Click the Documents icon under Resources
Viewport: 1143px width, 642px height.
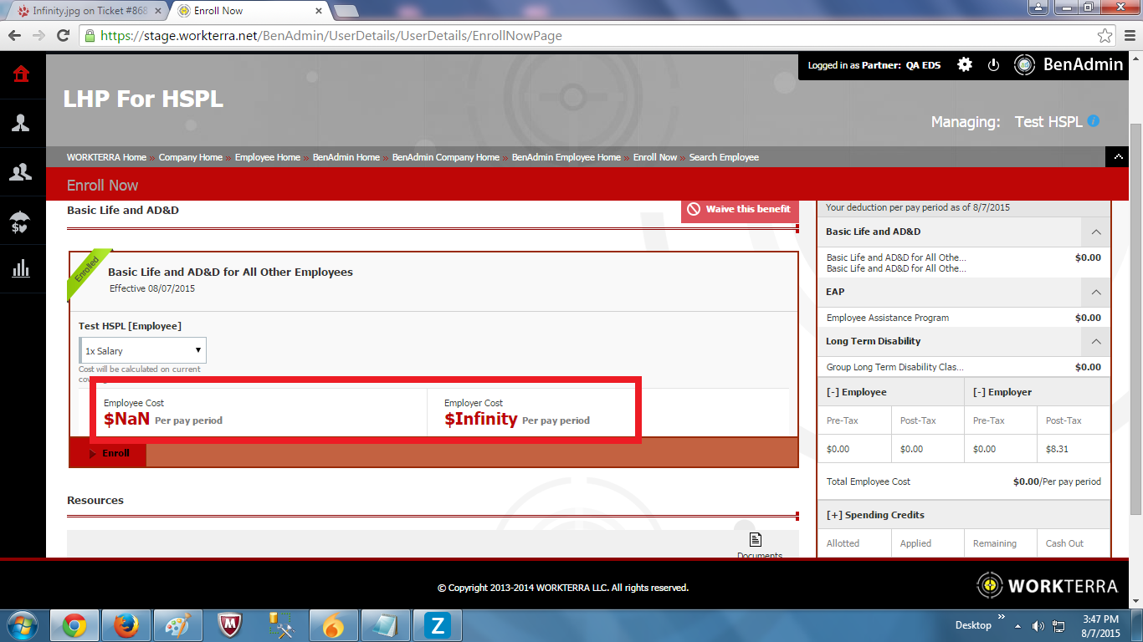tap(756, 540)
